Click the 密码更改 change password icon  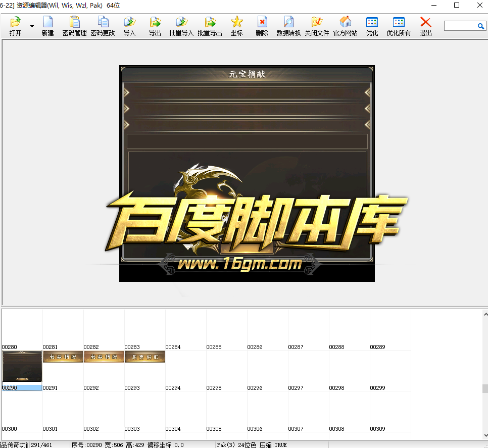[x=103, y=26]
